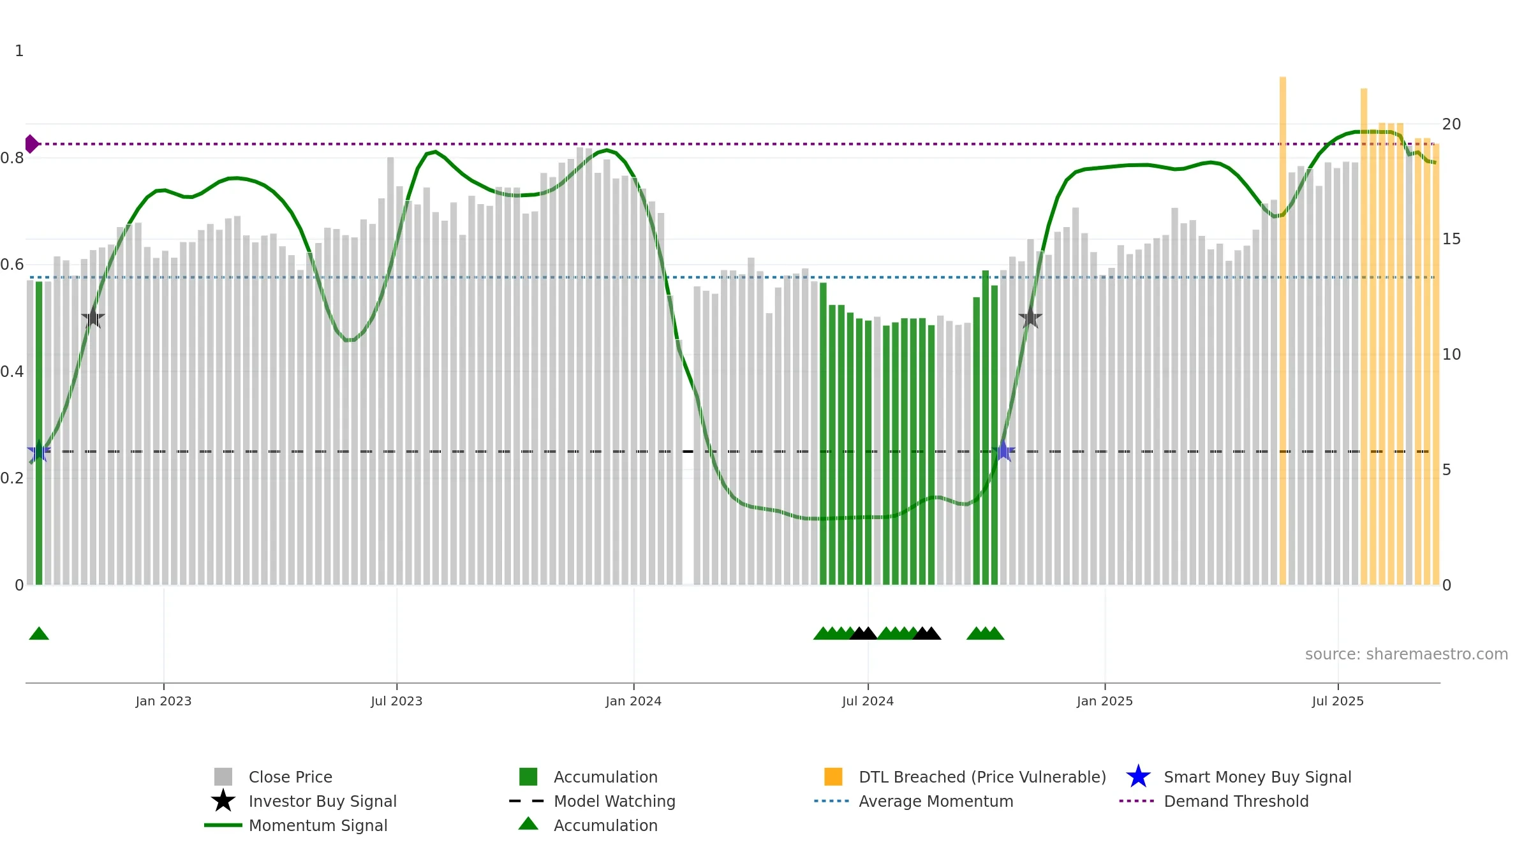Click the Jan 2023 axis label
Screen dimensions: 1531x861
pyautogui.click(x=163, y=701)
